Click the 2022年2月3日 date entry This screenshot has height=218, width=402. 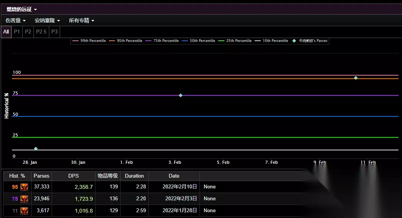[x=181, y=199]
